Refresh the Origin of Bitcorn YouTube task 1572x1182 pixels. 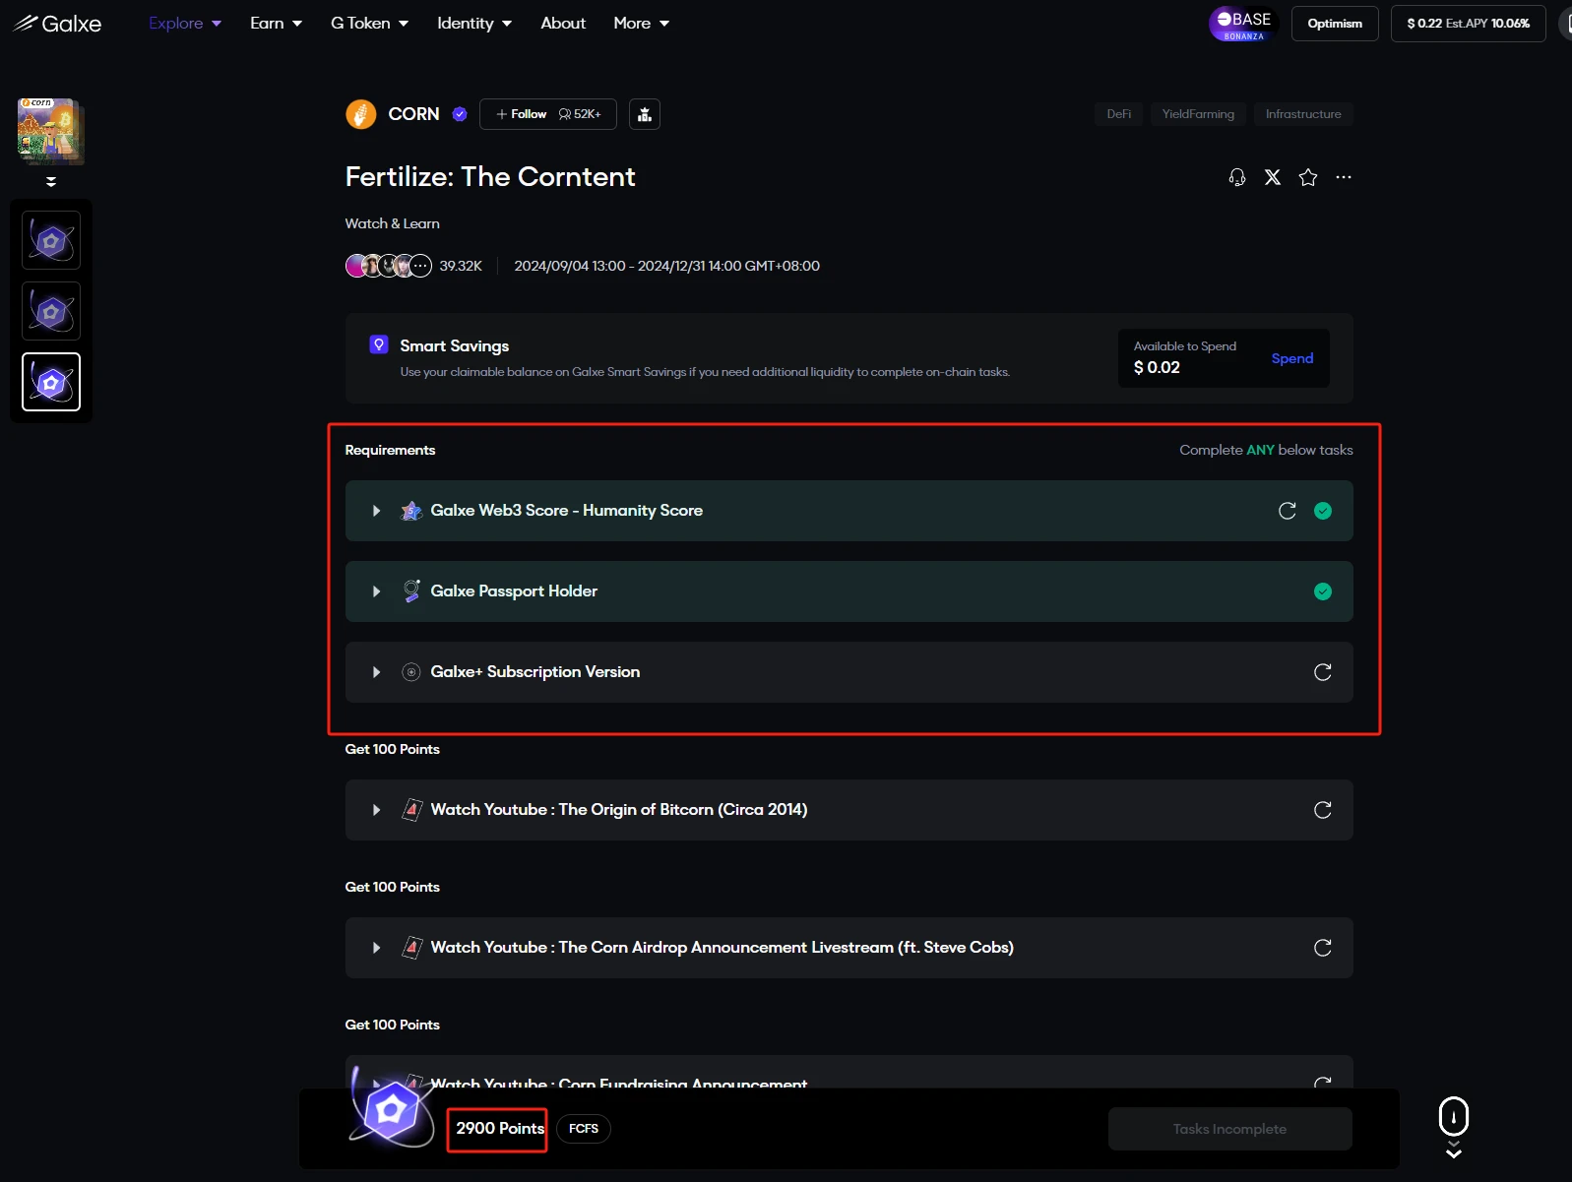click(x=1323, y=810)
